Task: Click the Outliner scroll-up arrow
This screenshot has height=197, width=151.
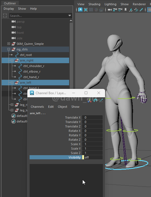Action: click(x=71, y=21)
